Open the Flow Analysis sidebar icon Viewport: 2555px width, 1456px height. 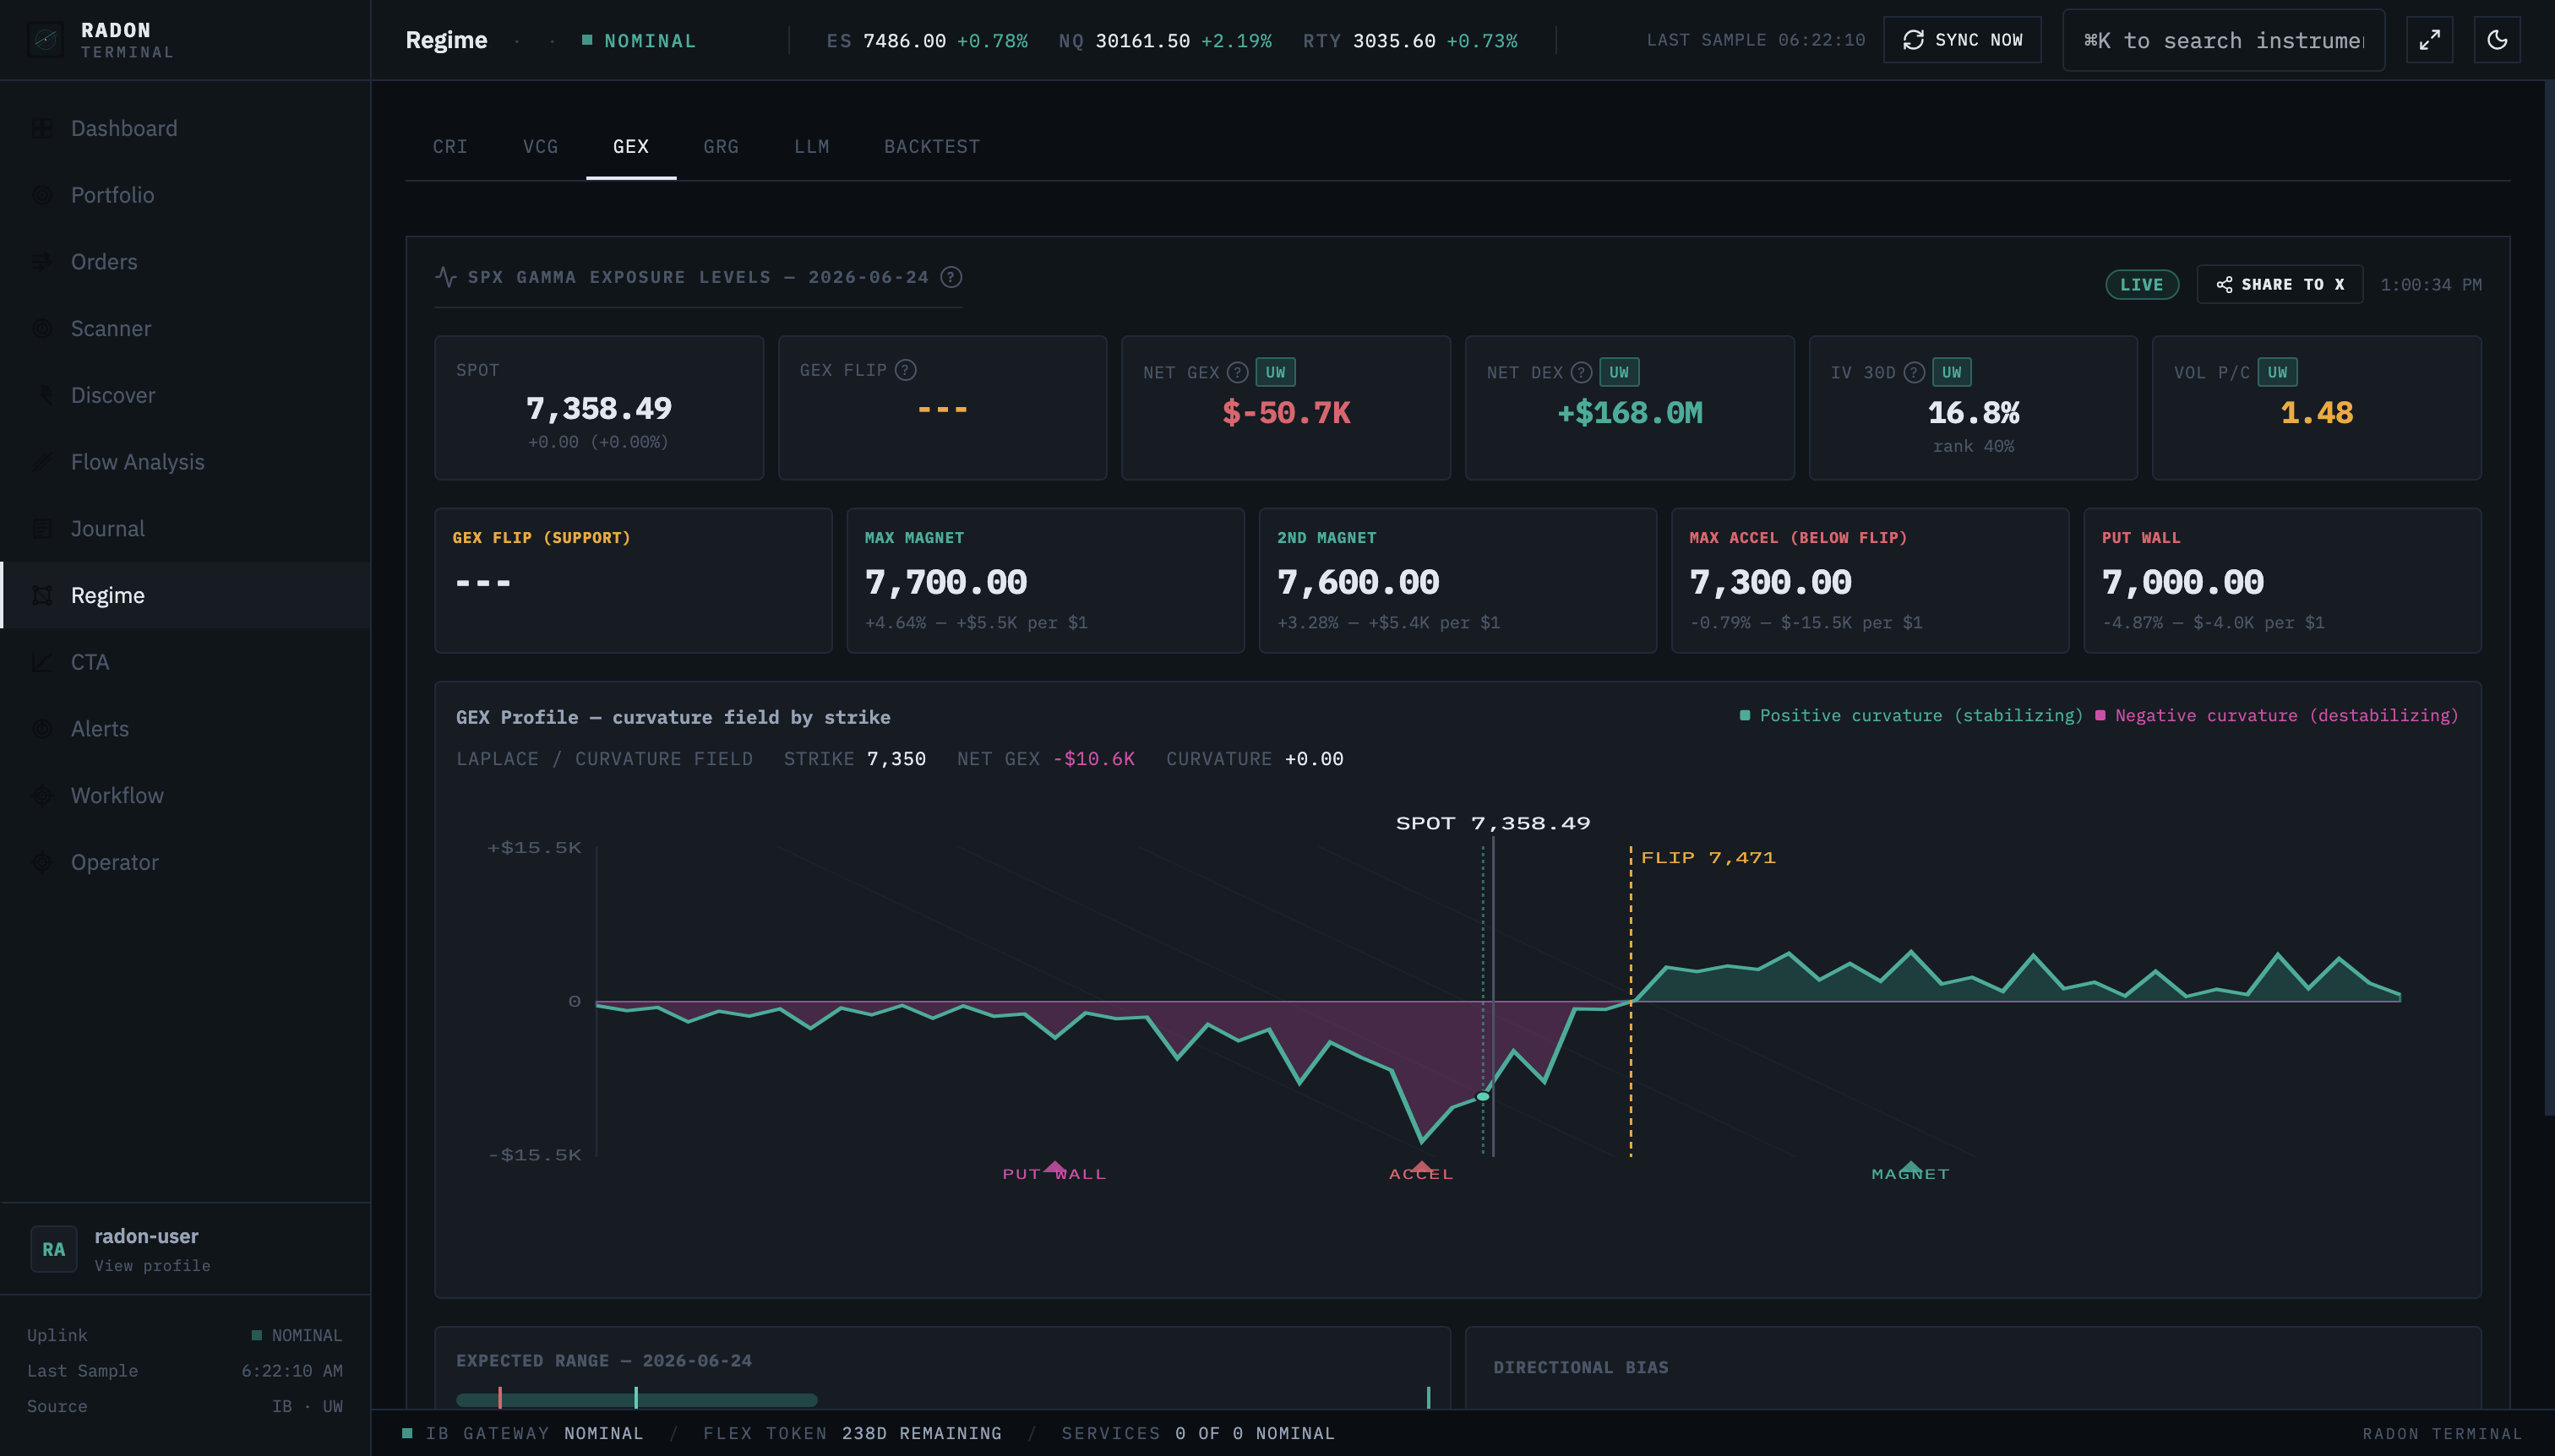pyautogui.click(x=42, y=462)
